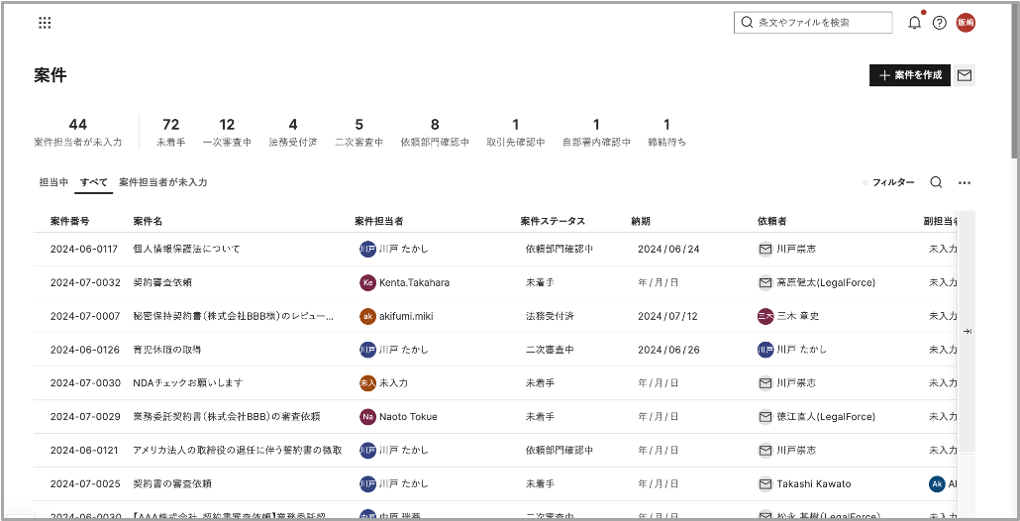Click mail icon next to 徳江直人(LegalForce)
The height and width of the screenshot is (521, 1020).
(765, 417)
